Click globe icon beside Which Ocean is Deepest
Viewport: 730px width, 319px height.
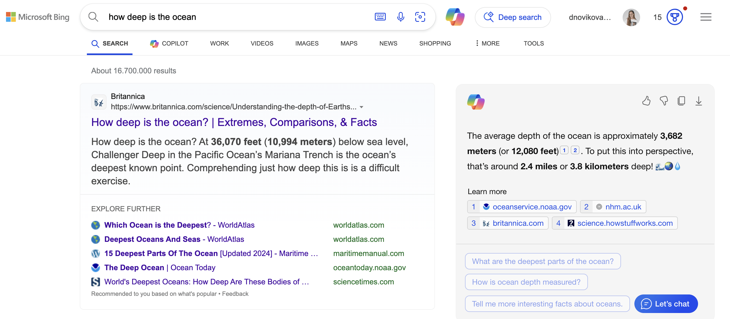click(96, 225)
